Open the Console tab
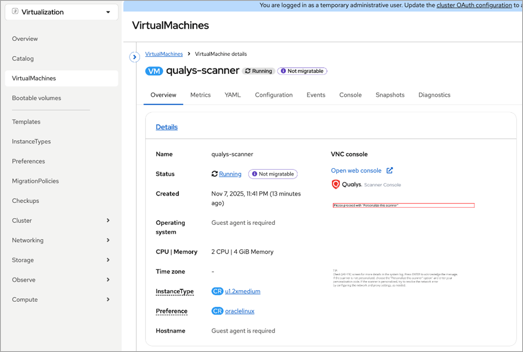The height and width of the screenshot is (352, 523). click(x=351, y=95)
